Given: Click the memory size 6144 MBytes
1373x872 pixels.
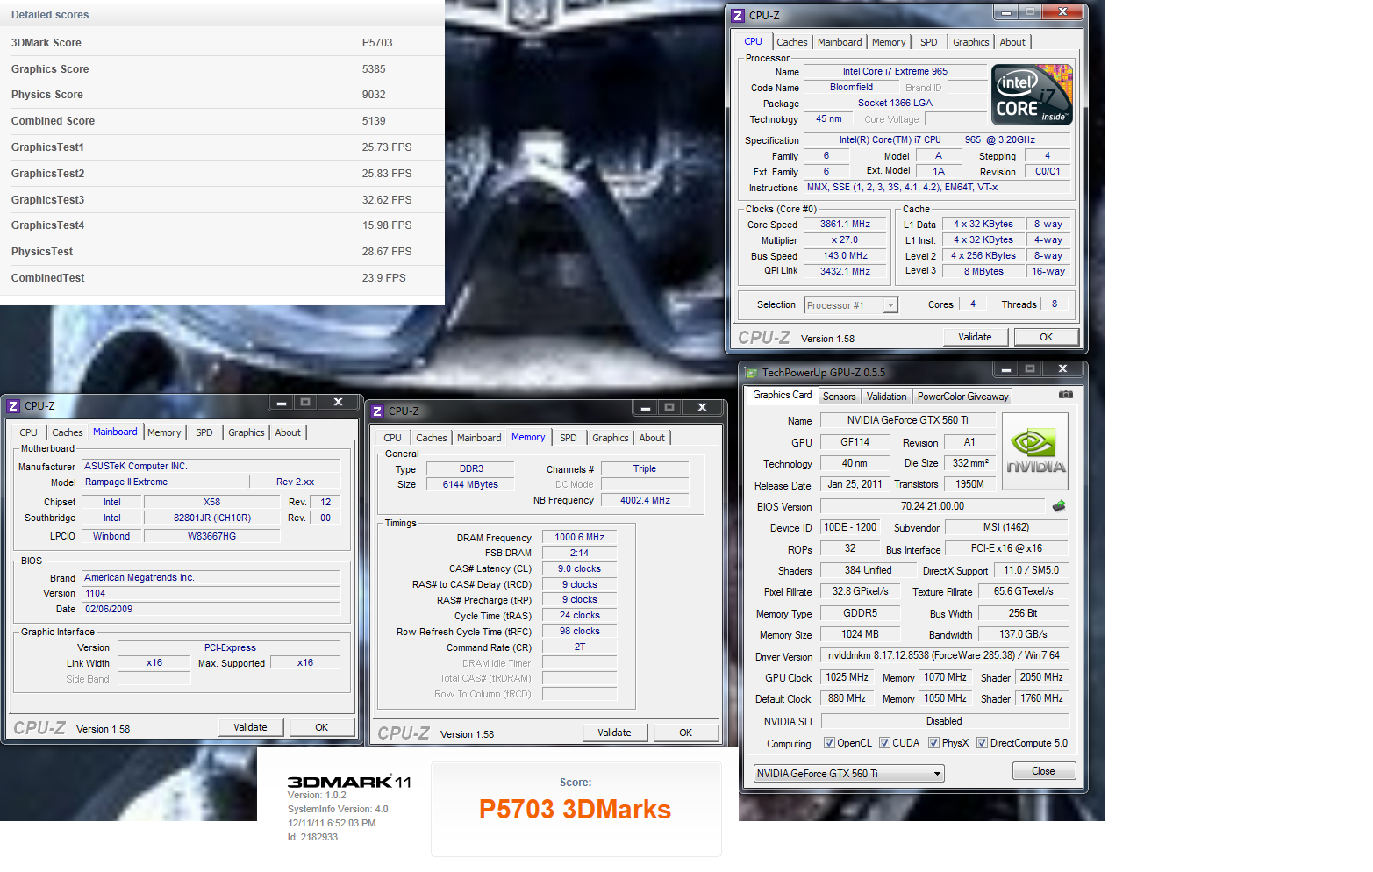Looking at the screenshot, I should coord(470,484).
